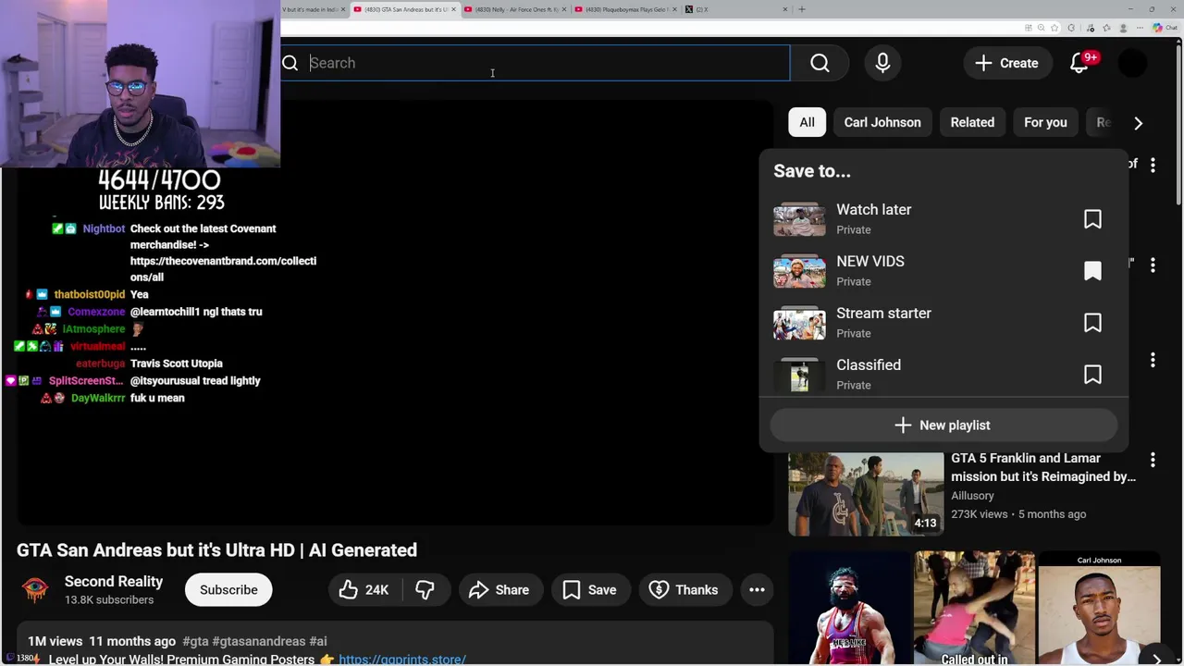Select the Related filter chip

coord(972,122)
